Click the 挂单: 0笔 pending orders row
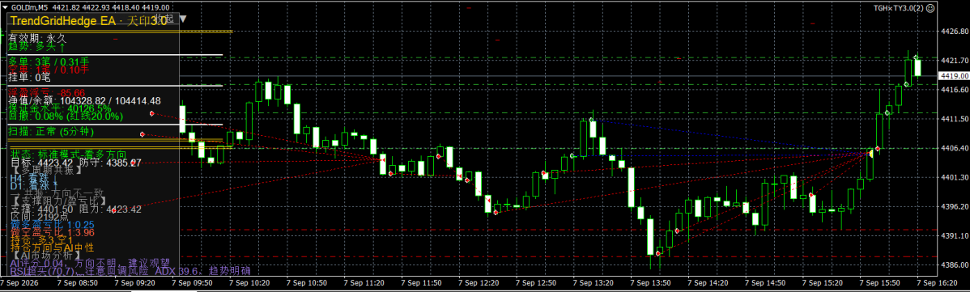Viewport: 970px width, 292px height. (29, 78)
